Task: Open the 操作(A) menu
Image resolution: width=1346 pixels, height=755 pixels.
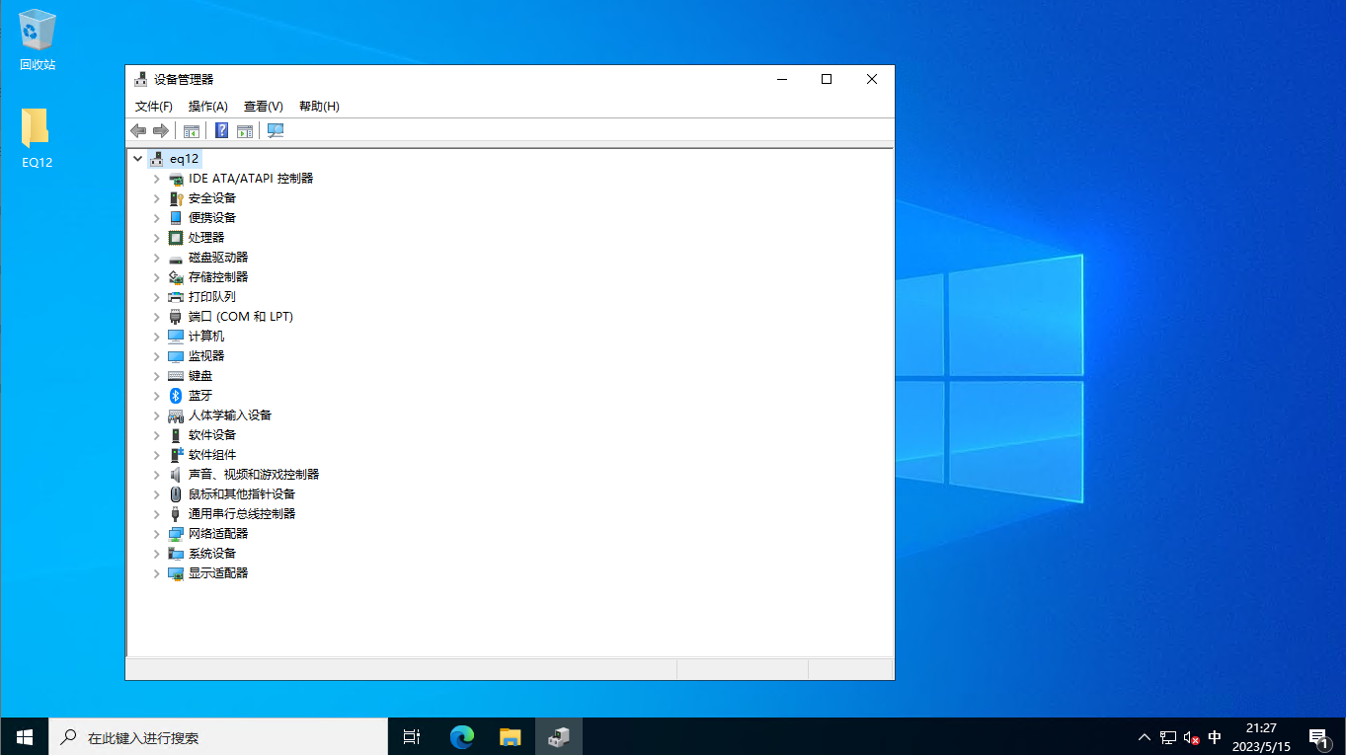Action: 207,106
